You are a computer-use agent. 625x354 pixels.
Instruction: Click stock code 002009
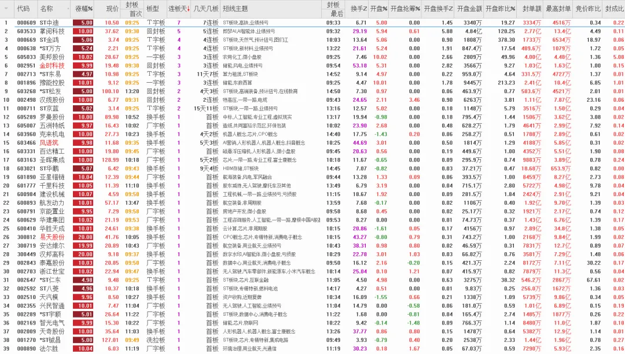point(26,331)
